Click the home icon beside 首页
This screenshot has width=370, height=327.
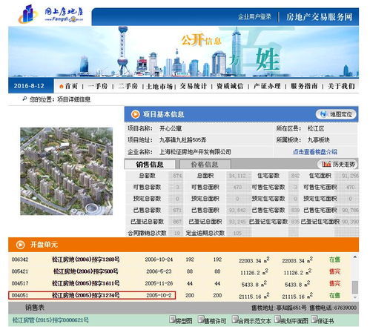[62, 86]
